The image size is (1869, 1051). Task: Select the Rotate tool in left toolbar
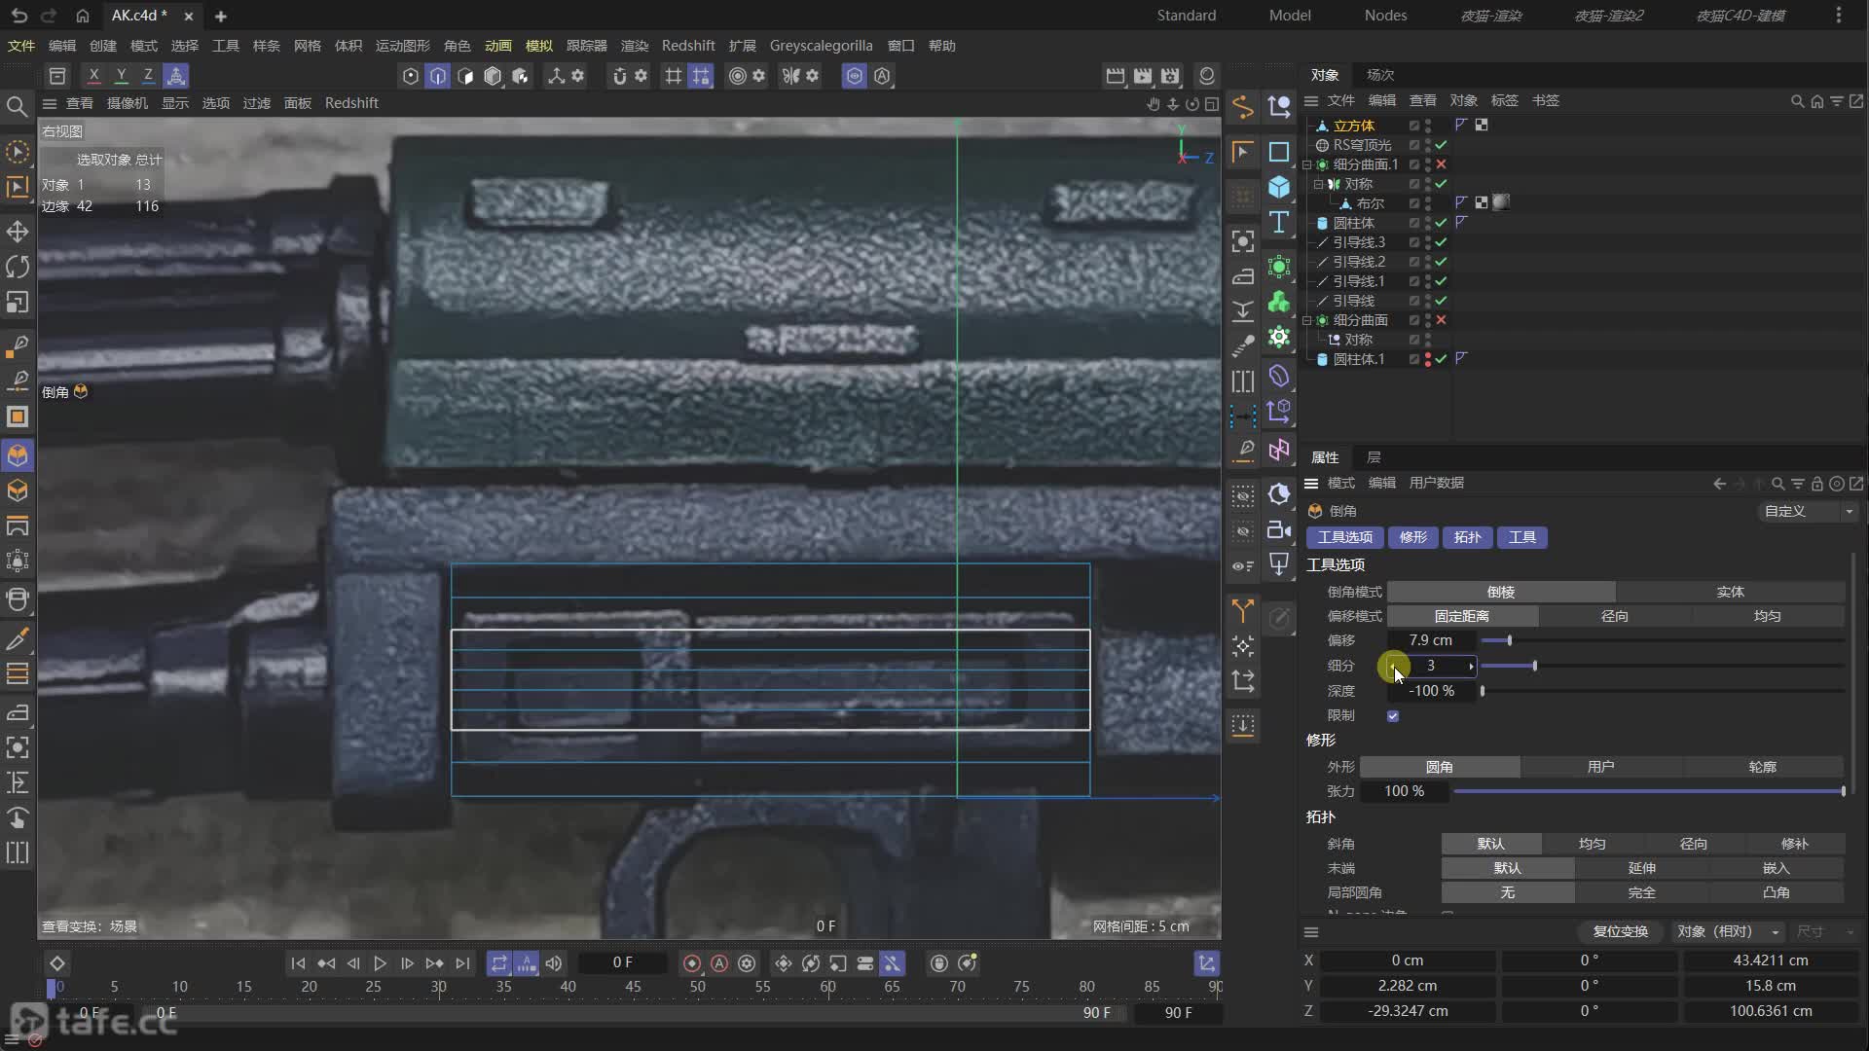(x=18, y=267)
